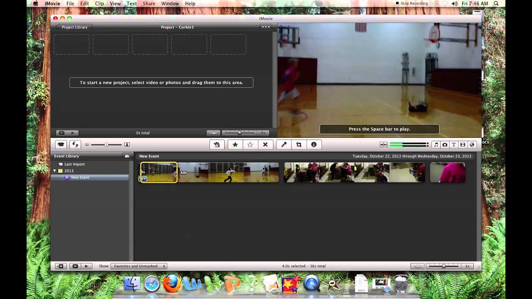The height and width of the screenshot is (299, 532).
Task: Click Stop Recording in menu bar
Action: [411, 3]
